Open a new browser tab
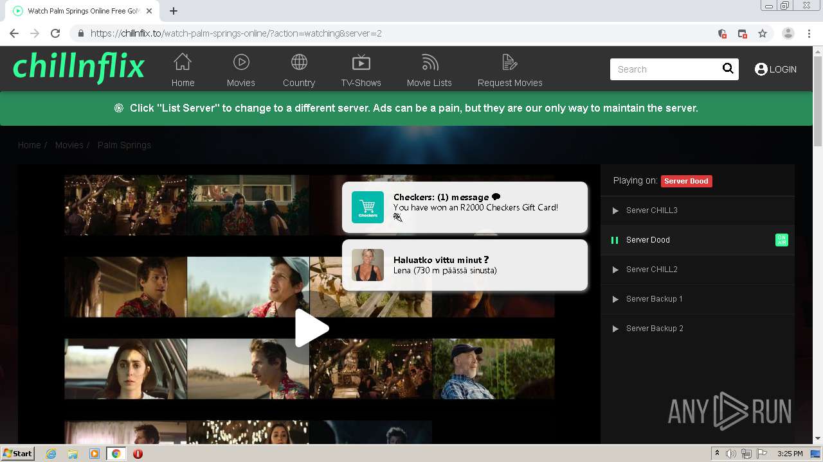Image resolution: width=823 pixels, height=462 pixels. 174,11
